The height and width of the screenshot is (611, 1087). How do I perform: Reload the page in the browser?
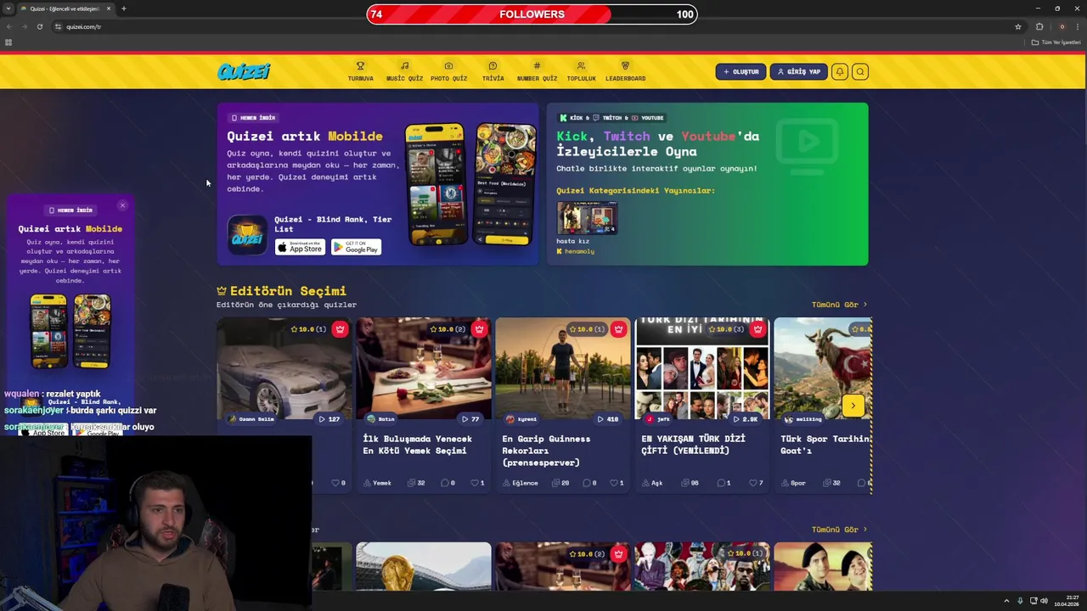[39, 26]
